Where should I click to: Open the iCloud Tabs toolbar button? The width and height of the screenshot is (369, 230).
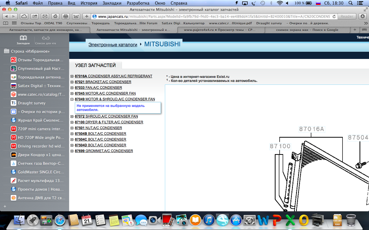pos(24,16)
